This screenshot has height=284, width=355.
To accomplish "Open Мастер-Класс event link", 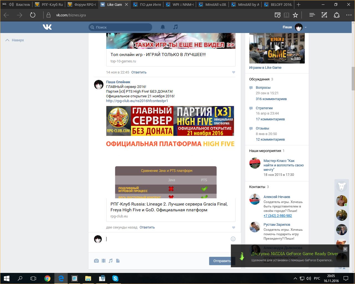I will point(283,165).
